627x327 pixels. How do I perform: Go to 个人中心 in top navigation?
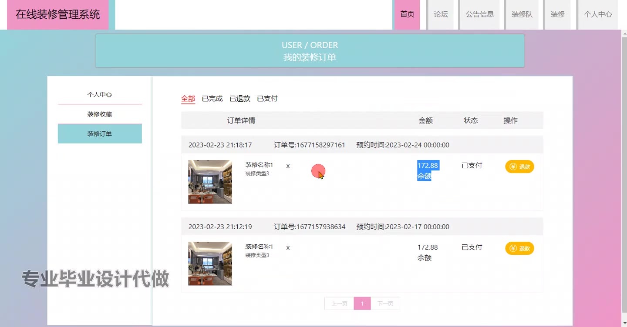[598, 14]
